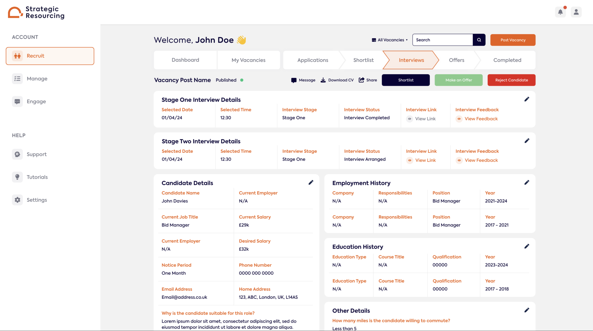
Task: Select Manage in the account sidebar
Action: coord(37,78)
